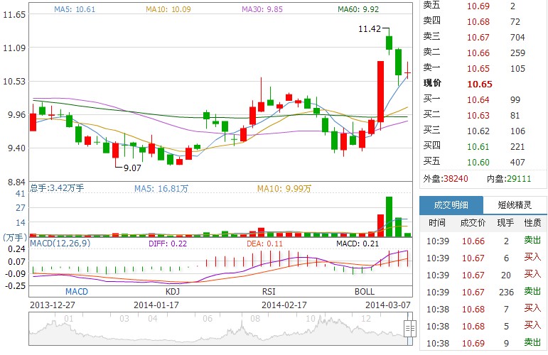Select the MACD indicator tab
Viewport: 548px width, 355px height.
pos(76,291)
